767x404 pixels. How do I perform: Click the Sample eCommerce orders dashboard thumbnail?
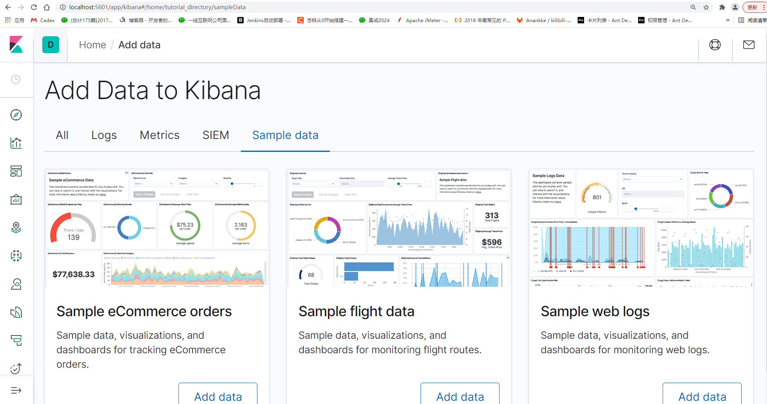coord(157,228)
